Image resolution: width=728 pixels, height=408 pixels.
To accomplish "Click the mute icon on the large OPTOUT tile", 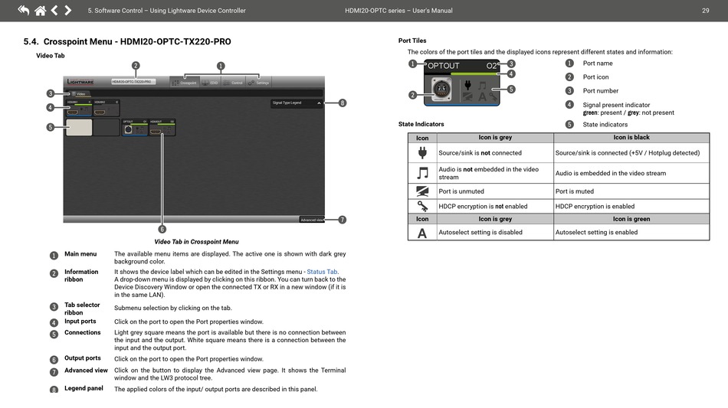I will (x=467, y=96).
